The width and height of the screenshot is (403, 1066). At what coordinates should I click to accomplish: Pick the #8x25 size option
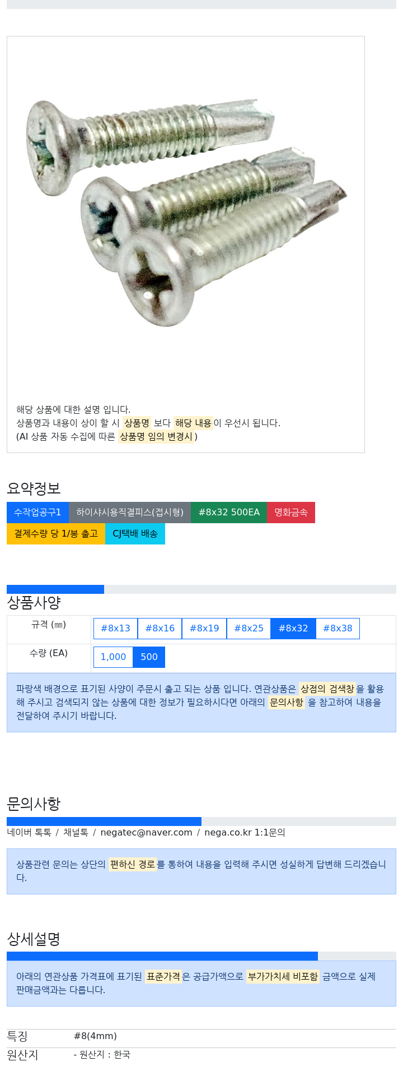249,629
